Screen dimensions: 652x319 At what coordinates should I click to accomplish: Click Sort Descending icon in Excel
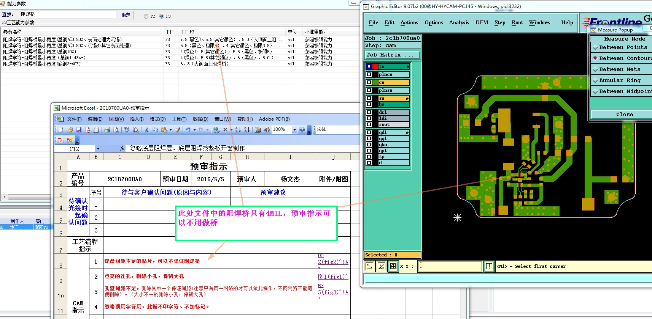[247, 130]
